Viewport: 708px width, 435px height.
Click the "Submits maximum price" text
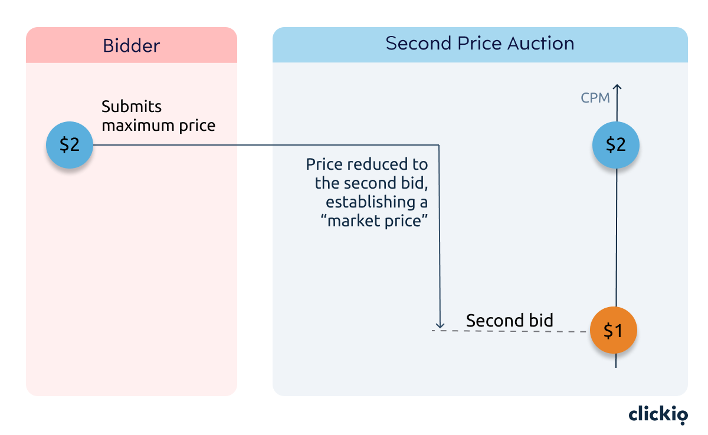[158, 116]
